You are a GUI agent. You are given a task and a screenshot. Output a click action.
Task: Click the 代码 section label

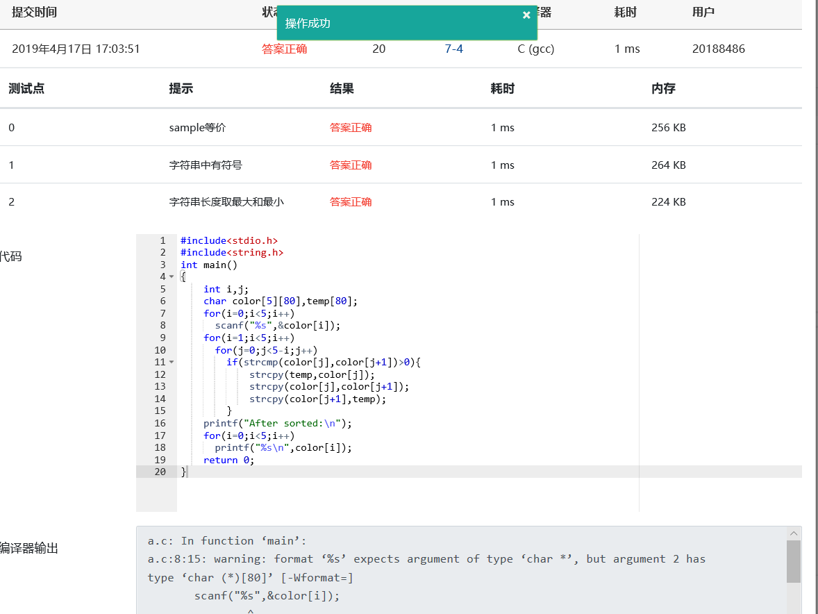click(11, 257)
